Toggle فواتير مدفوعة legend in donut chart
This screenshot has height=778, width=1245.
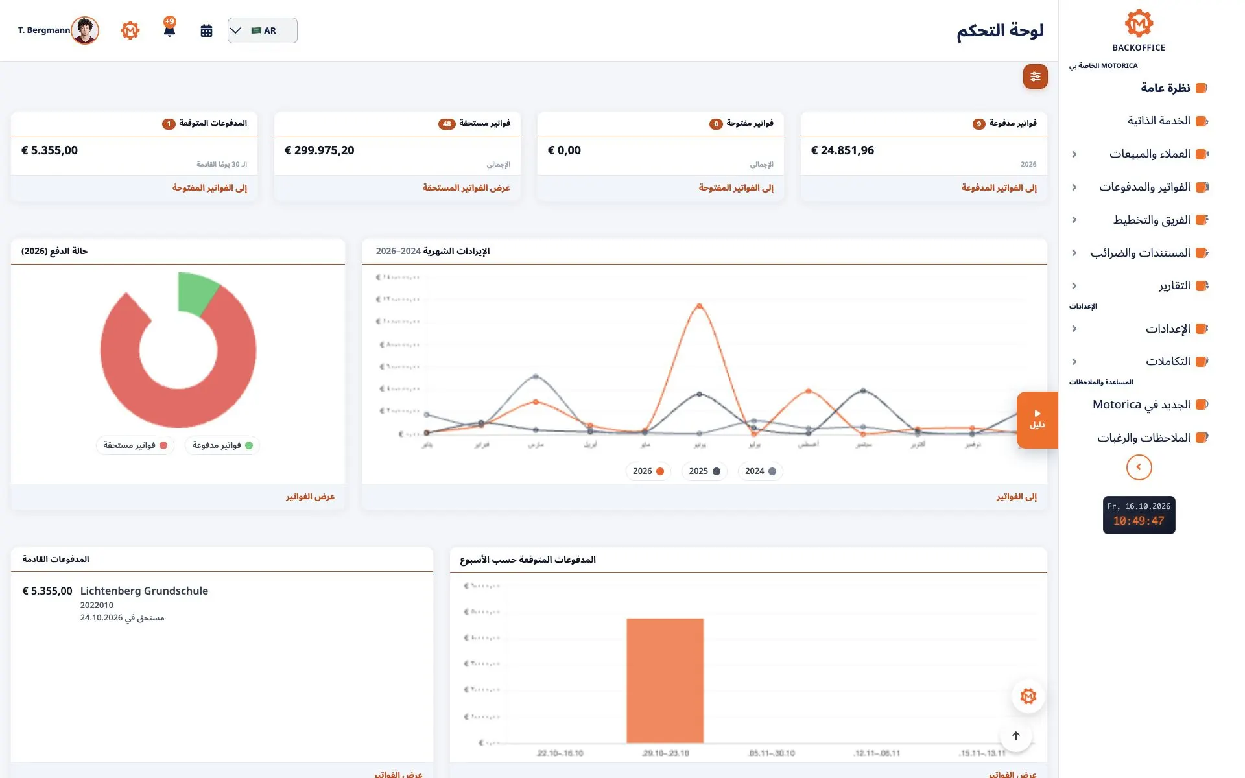click(222, 445)
